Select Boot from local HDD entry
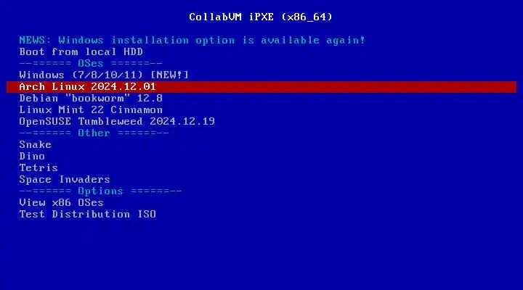The height and width of the screenshot is (290, 523). click(81, 52)
